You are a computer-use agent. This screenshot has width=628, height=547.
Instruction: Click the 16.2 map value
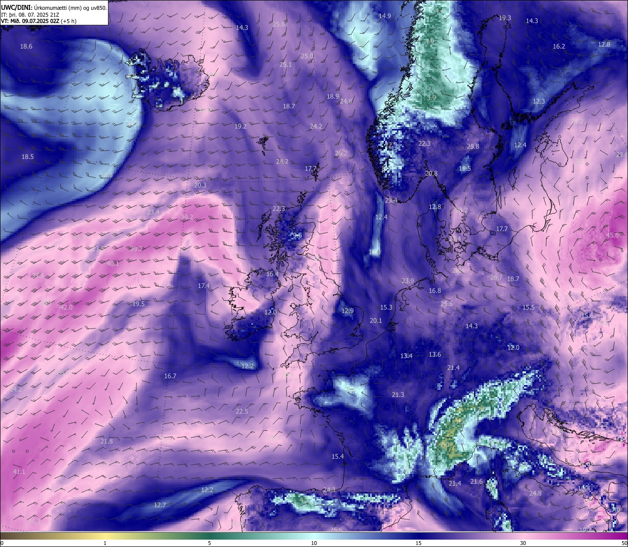(x=559, y=47)
